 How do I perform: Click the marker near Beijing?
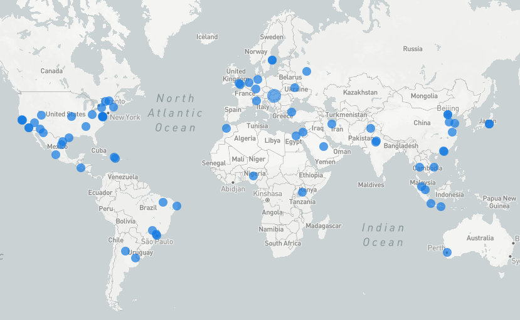click(448, 115)
